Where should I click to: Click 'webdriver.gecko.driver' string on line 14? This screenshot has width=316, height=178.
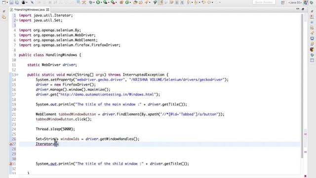(100, 80)
